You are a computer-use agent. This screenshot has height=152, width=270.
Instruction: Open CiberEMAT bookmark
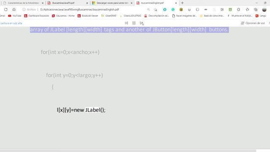109,16
